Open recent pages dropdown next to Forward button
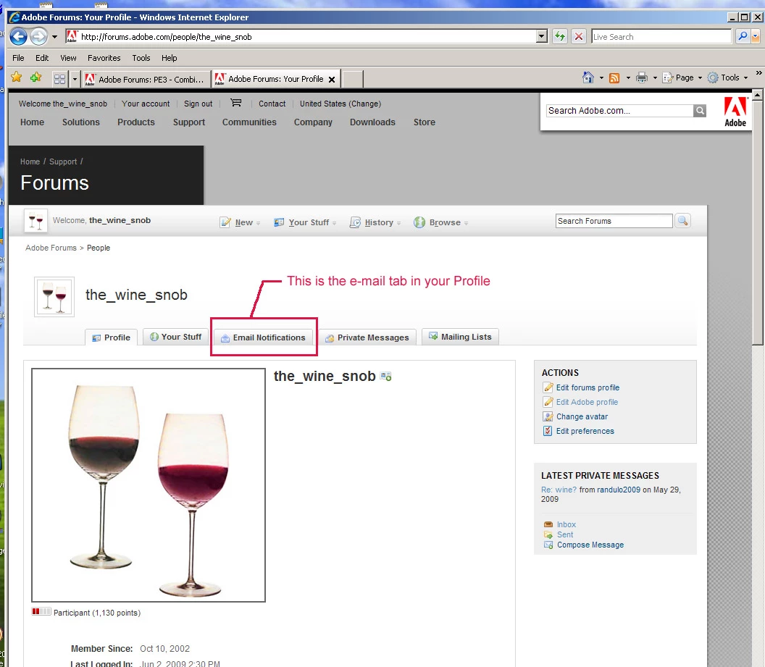The width and height of the screenshot is (765, 667). pos(54,37)
